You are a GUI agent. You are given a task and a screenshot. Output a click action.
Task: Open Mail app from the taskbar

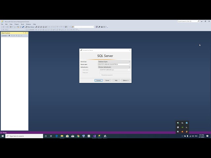click(73, 136)
